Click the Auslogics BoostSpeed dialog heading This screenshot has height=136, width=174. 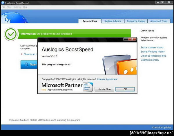(x=68, y=49)
